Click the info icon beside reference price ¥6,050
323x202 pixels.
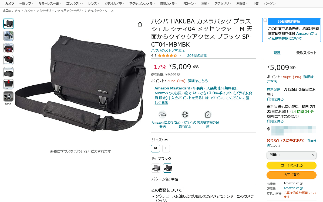coord(179,74)
